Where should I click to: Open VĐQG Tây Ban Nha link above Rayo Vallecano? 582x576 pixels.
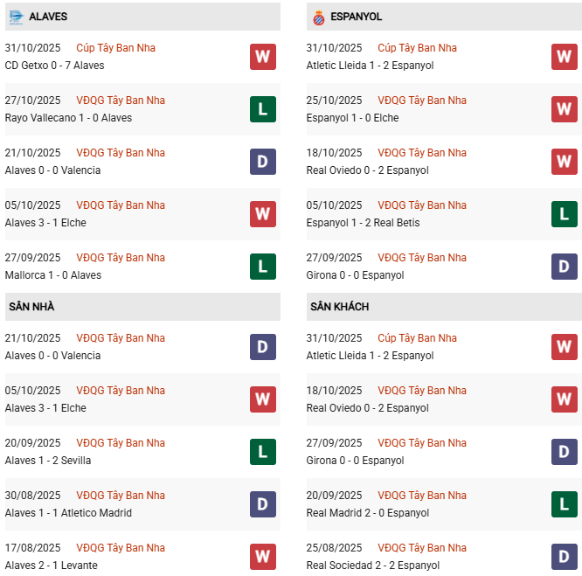click(121, 101)
